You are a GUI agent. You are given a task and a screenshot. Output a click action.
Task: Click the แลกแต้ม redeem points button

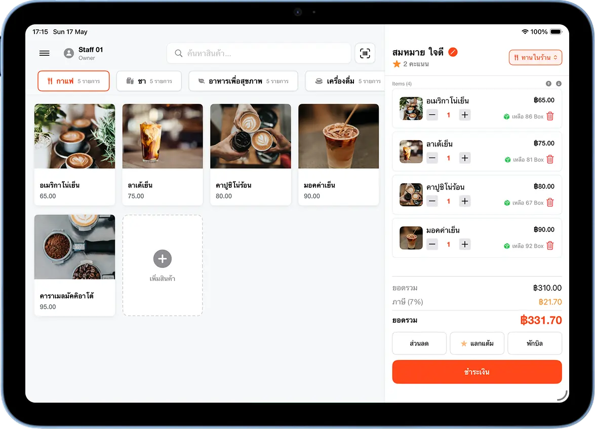click(477, 343)
